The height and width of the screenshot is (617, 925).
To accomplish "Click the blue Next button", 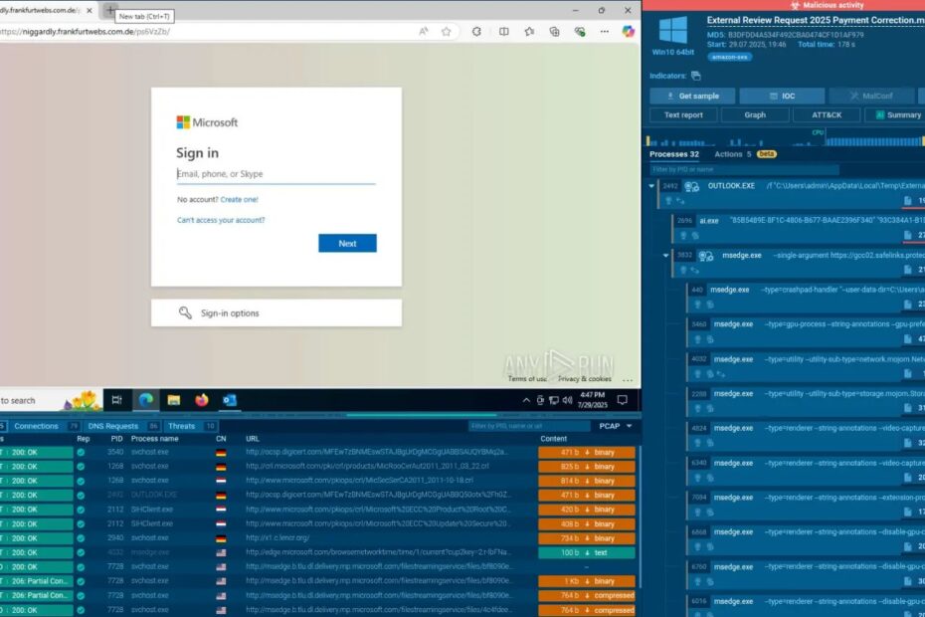I will point(347,243).
